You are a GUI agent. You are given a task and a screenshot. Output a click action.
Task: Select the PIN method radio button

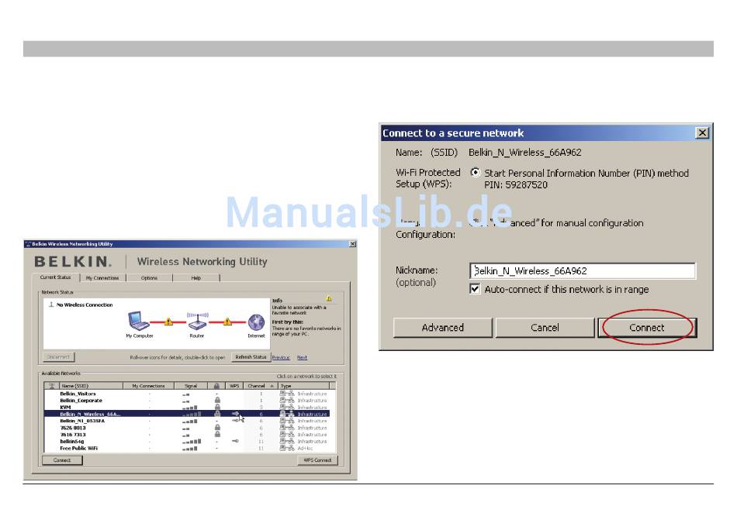click(x=476, y=173)
